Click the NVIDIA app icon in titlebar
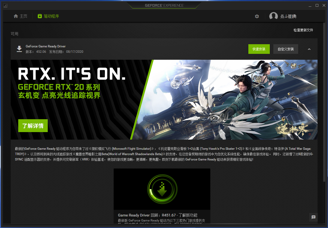 (5, 5)
